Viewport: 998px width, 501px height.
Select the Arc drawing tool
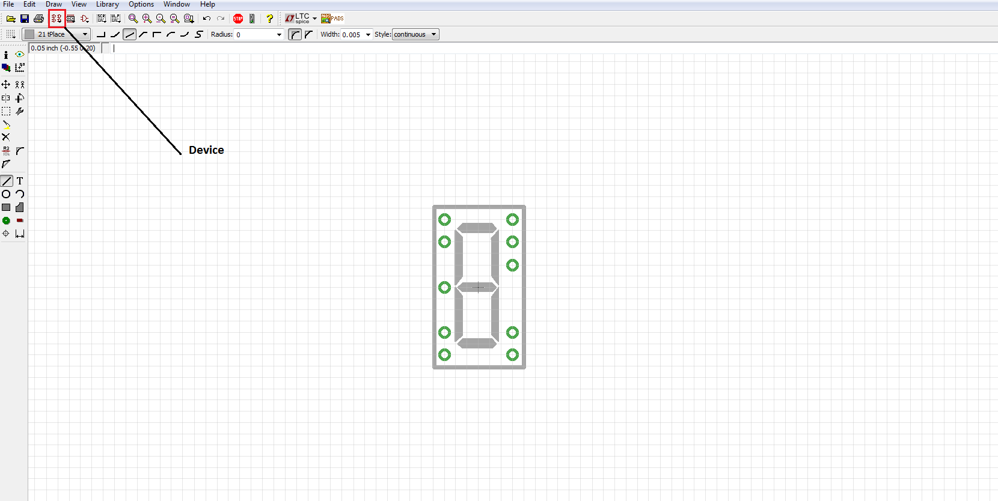point(20,194)
